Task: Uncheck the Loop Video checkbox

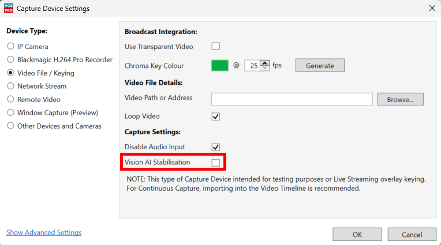Action: coord(216,116)
